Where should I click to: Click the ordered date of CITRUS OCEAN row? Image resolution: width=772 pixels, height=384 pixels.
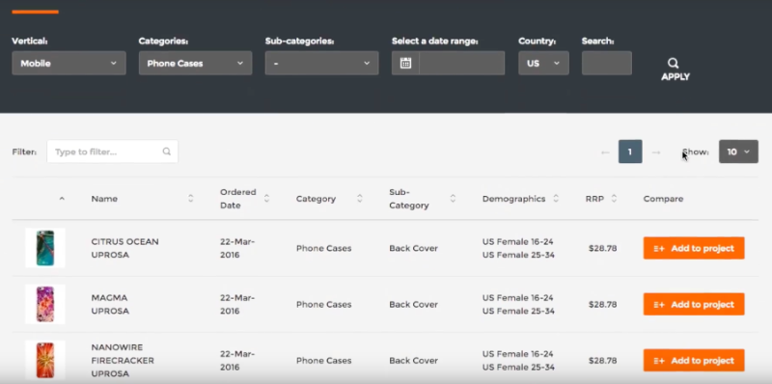(x=237, y=248)
